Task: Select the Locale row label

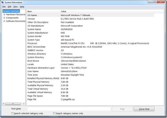Action: (x=30, y=64)
